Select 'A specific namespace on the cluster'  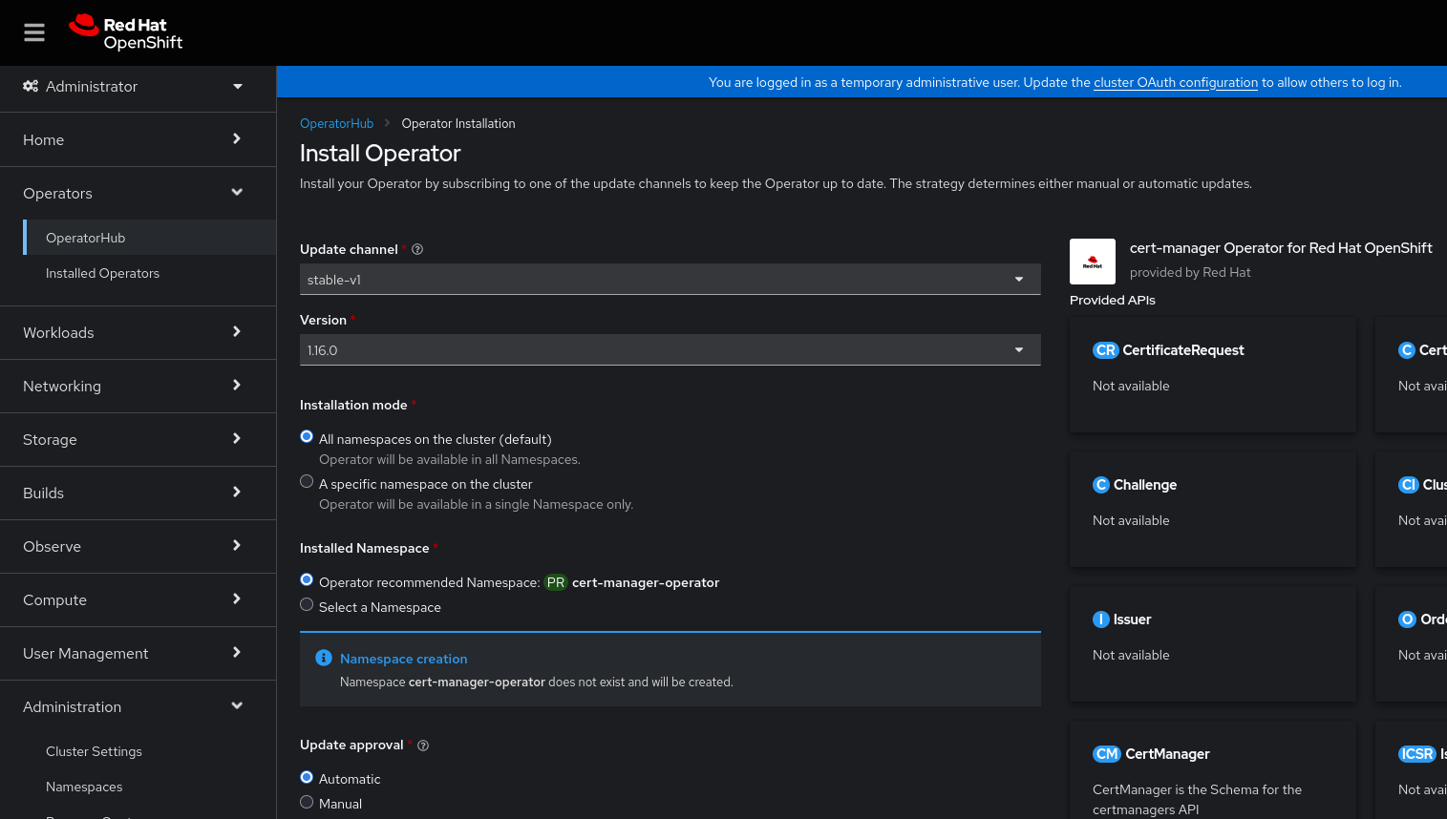pyautogui.click(x=307, y=482)
